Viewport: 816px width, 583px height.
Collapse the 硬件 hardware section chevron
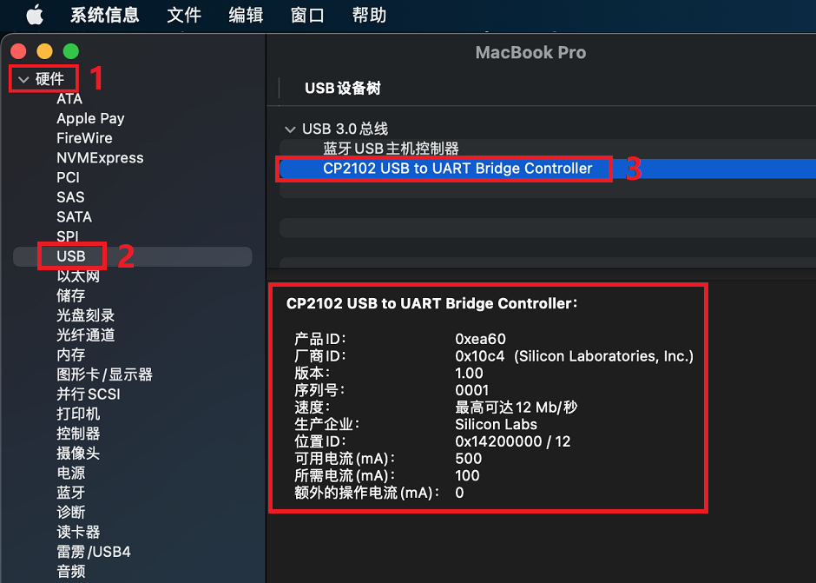click(x=23, y=80)
